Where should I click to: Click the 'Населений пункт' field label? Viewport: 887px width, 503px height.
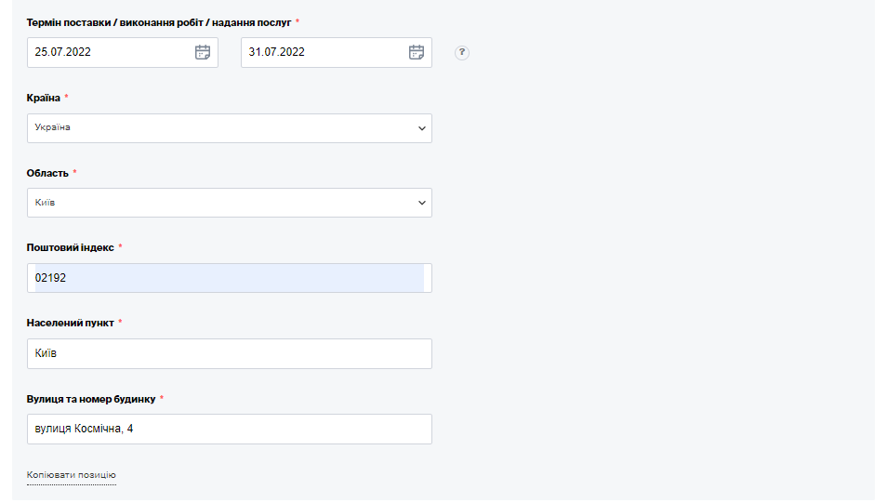click(71, 323)
